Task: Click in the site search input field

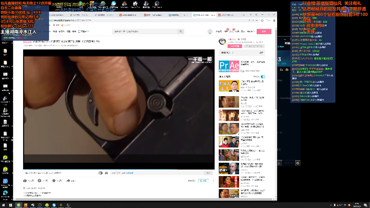Action: point(145,31)
